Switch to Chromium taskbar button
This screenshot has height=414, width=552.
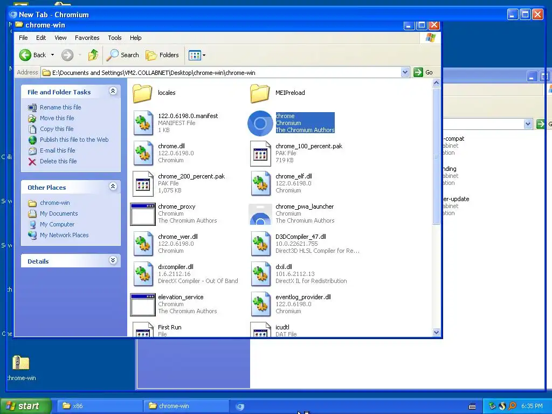tap(240, 406)
